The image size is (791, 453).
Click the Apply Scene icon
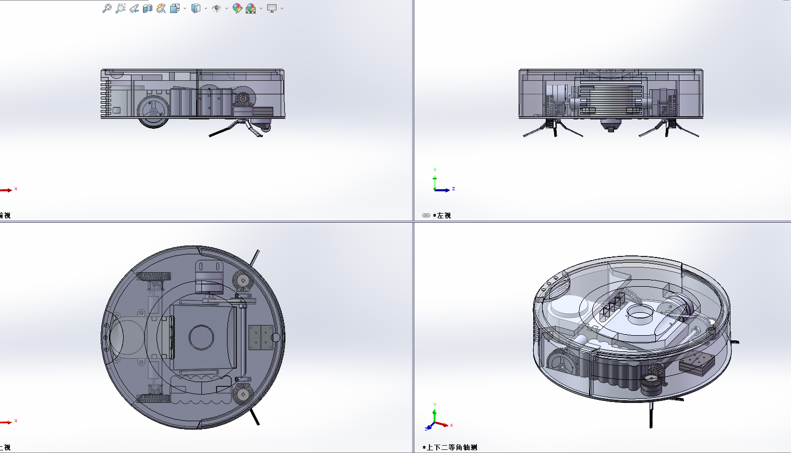(x=251, y=8)
